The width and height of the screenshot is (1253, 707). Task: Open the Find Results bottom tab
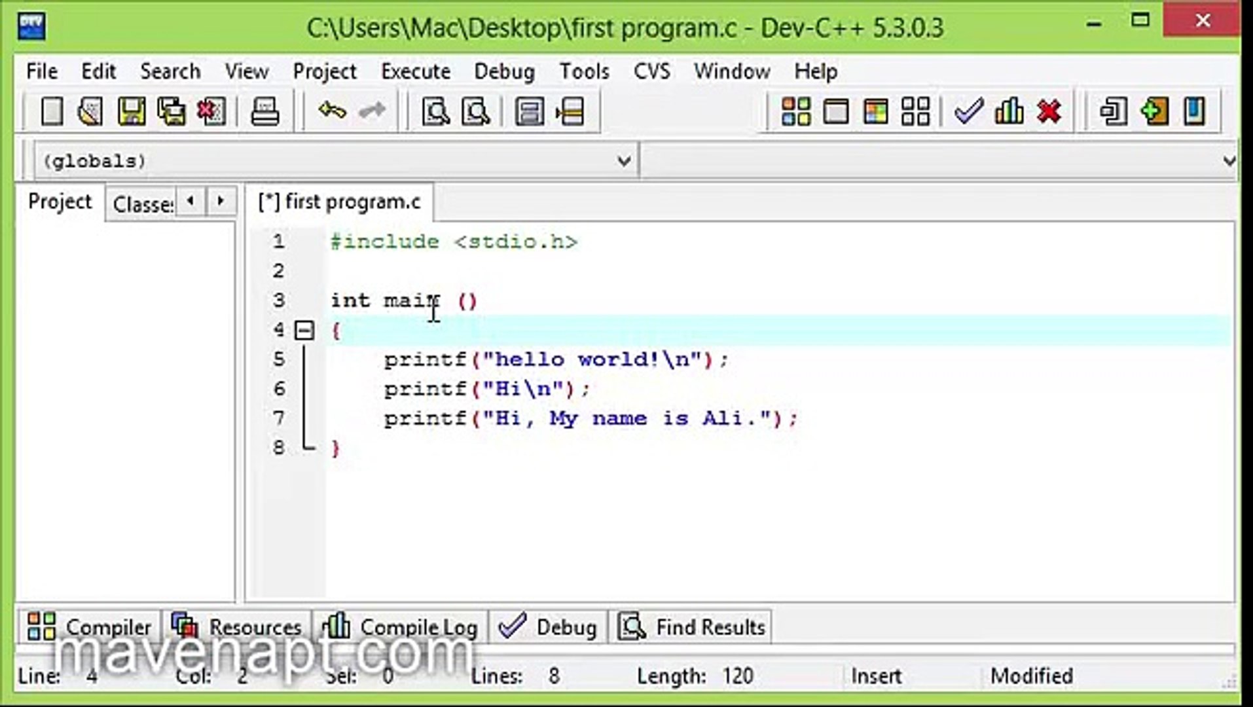(x=692, y=627)
